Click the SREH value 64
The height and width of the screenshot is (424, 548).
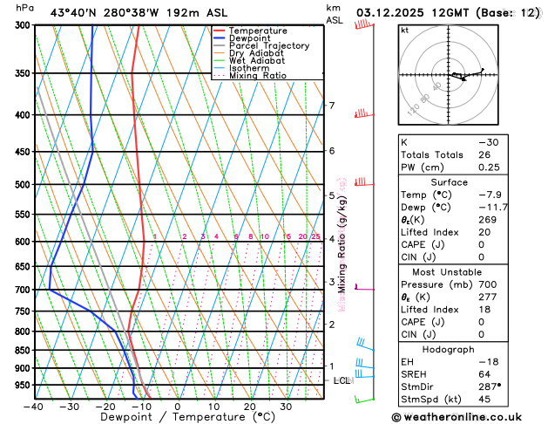click(x=484, y=374)
